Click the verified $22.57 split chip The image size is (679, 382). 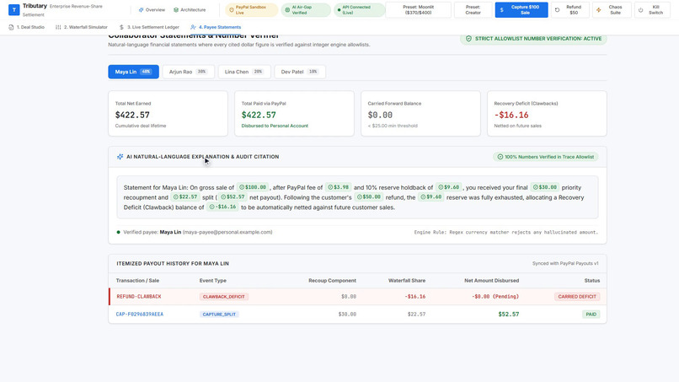[186, 196]
